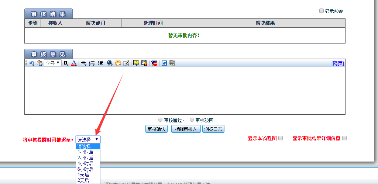Click the bold B formatting icon
Viewport: 378px width, 184px height.
66,63
